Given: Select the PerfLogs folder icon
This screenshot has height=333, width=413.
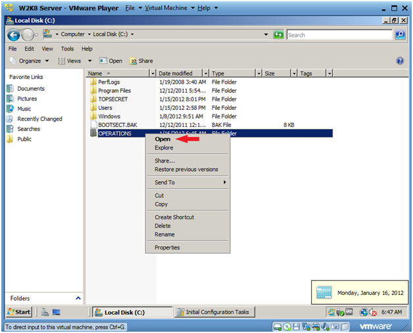Looking at the screenshot, I should (93, 82).
